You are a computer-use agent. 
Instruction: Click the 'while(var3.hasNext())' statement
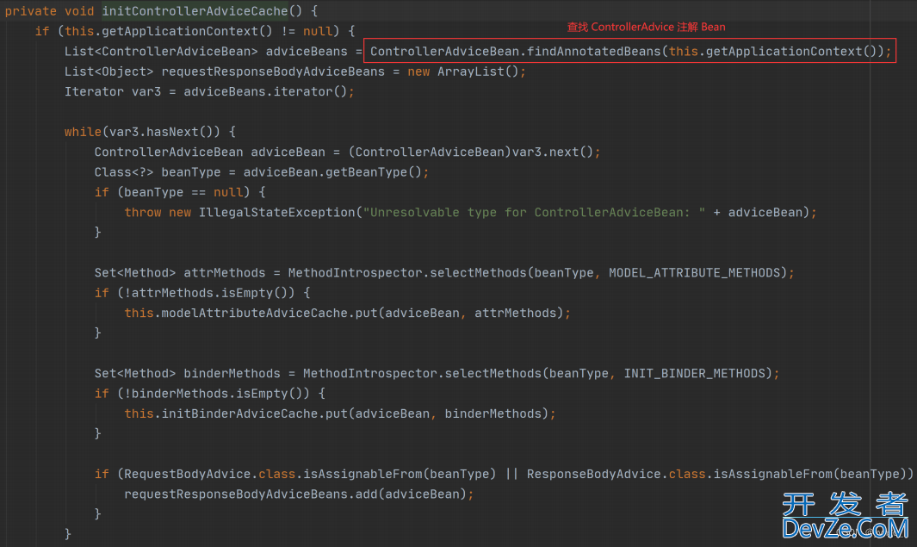click(150, 132)
